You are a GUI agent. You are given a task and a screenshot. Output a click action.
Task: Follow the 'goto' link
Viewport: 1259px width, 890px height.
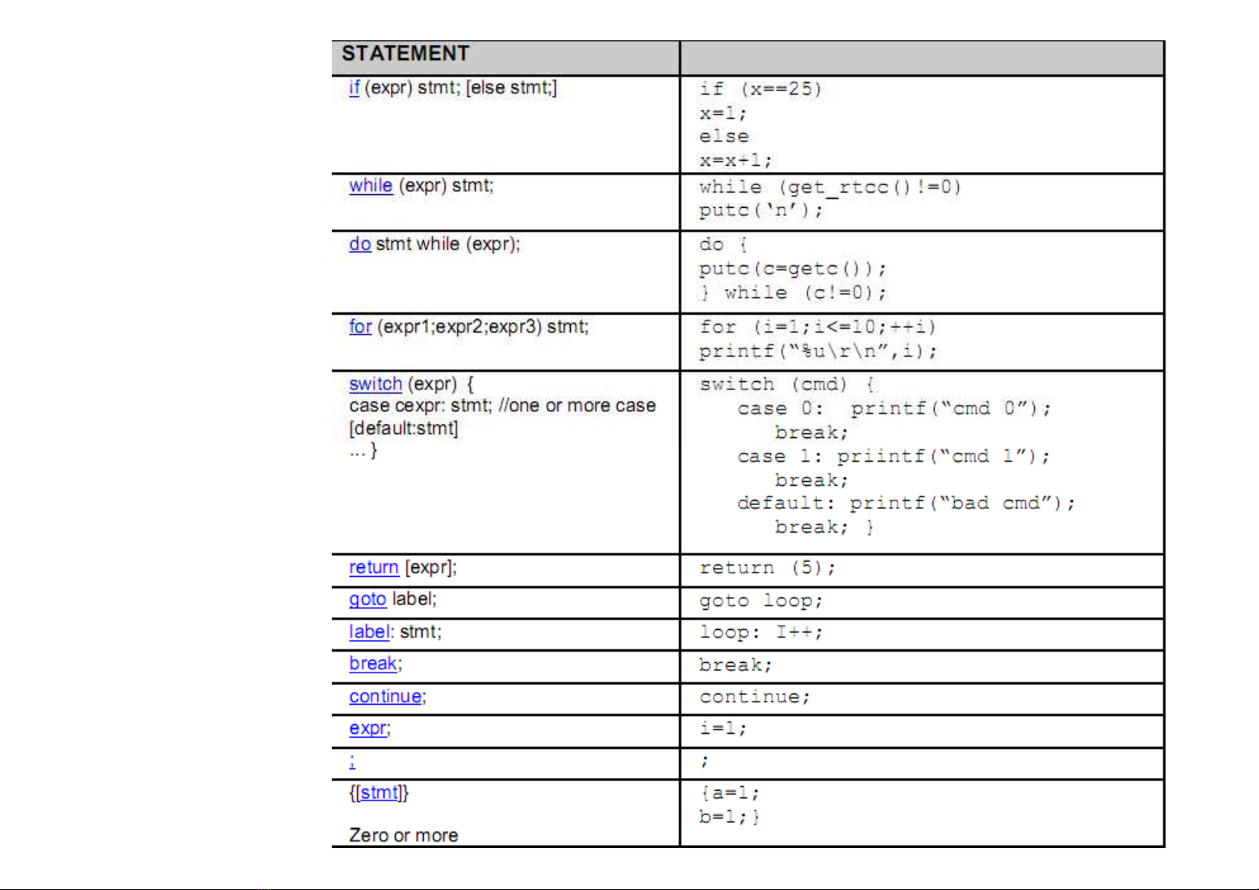coord(367,599)
